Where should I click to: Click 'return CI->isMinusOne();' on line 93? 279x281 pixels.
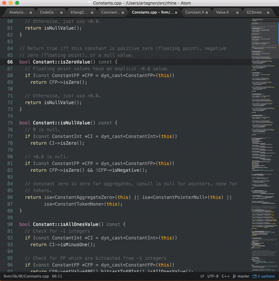63,245
